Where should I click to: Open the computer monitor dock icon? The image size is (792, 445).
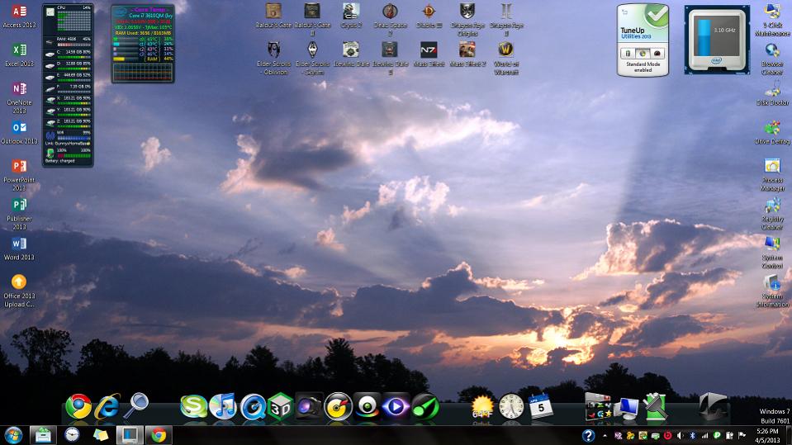[627, 408]
